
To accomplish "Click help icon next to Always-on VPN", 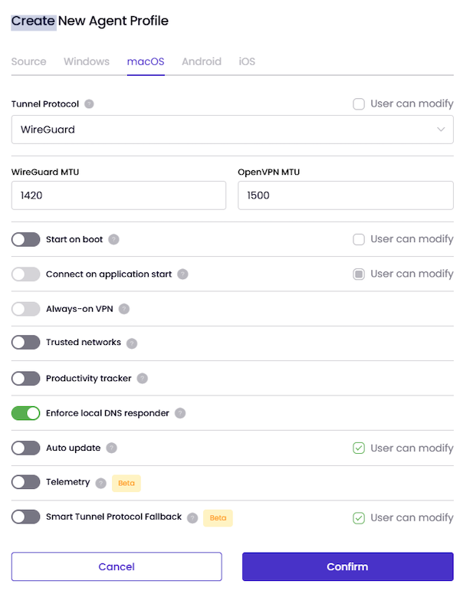I will click(124, 309).
